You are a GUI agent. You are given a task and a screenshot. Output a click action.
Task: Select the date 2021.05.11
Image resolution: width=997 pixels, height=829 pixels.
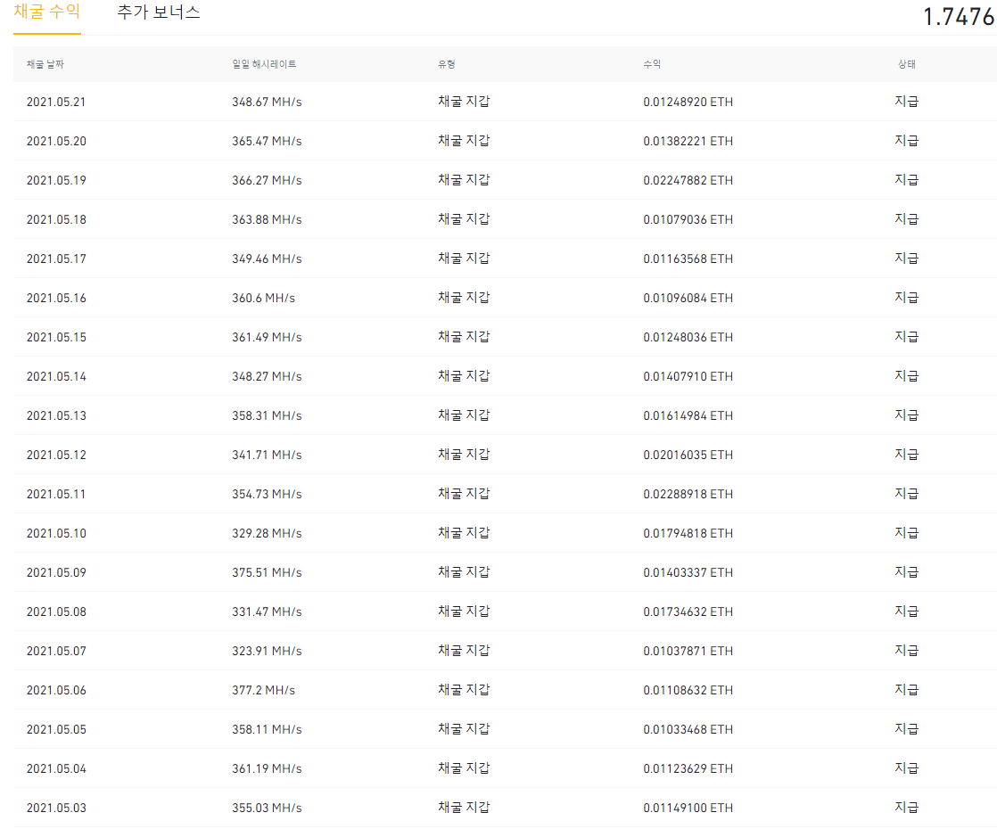(x=56, y=494)
